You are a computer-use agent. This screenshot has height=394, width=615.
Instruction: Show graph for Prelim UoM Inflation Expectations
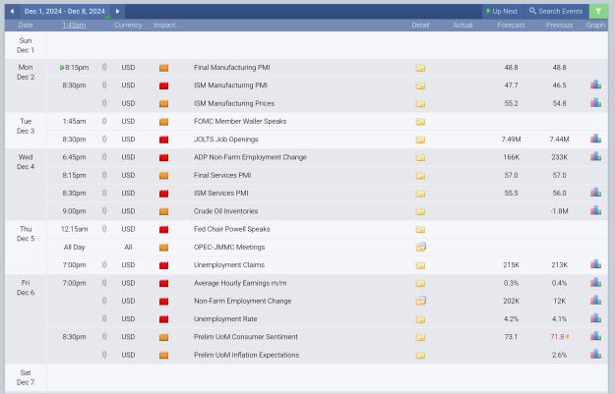[x=595, y=354]
